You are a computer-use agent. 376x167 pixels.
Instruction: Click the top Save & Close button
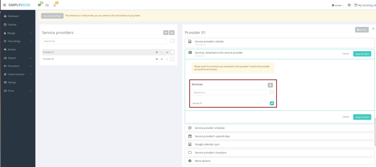click(362, 54)
